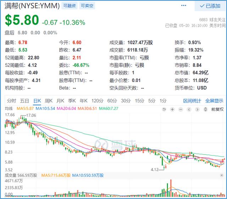Select the 日K chart tab
227x199 pixels.
(x=37, y=101)
